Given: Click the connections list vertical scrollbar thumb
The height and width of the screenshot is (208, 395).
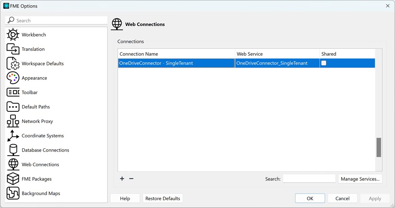Looking at the screenshot, I should pyautogui.click(x=379, y=147).
